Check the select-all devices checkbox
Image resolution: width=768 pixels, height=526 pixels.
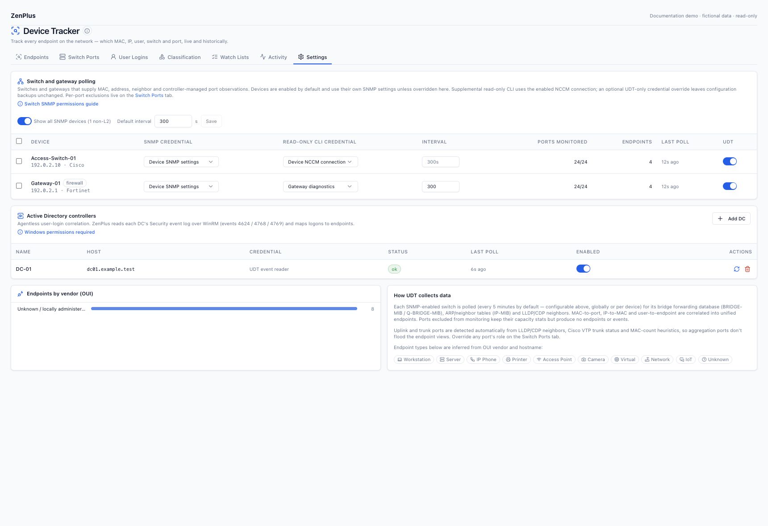19,141
